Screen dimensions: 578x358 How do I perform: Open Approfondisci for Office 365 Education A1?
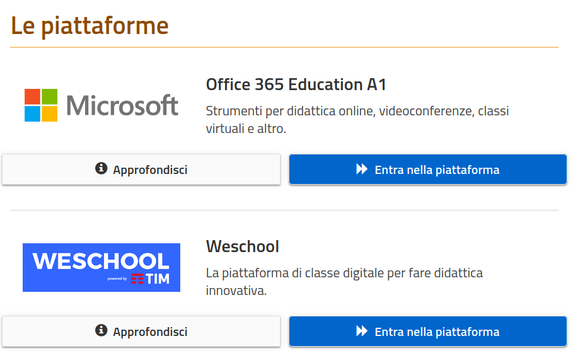click(x=141, y=170)
